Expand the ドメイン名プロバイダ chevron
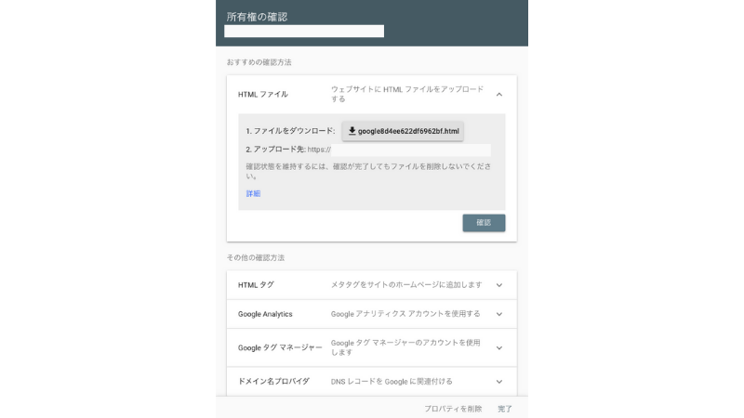 click(498, 382)
